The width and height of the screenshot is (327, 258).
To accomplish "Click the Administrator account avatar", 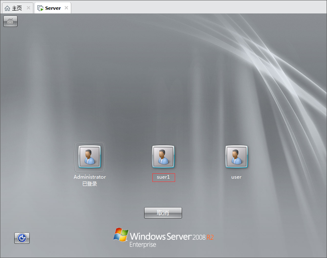I will (89, 157).
